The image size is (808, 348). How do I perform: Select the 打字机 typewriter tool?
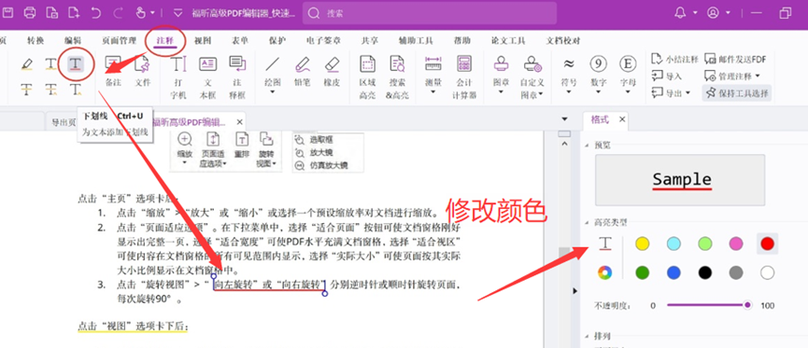tap(178, 77)
